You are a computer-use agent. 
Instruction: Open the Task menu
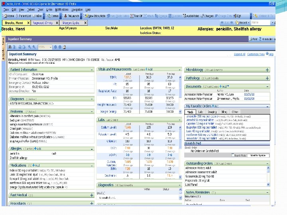click(x=6, y=10)
